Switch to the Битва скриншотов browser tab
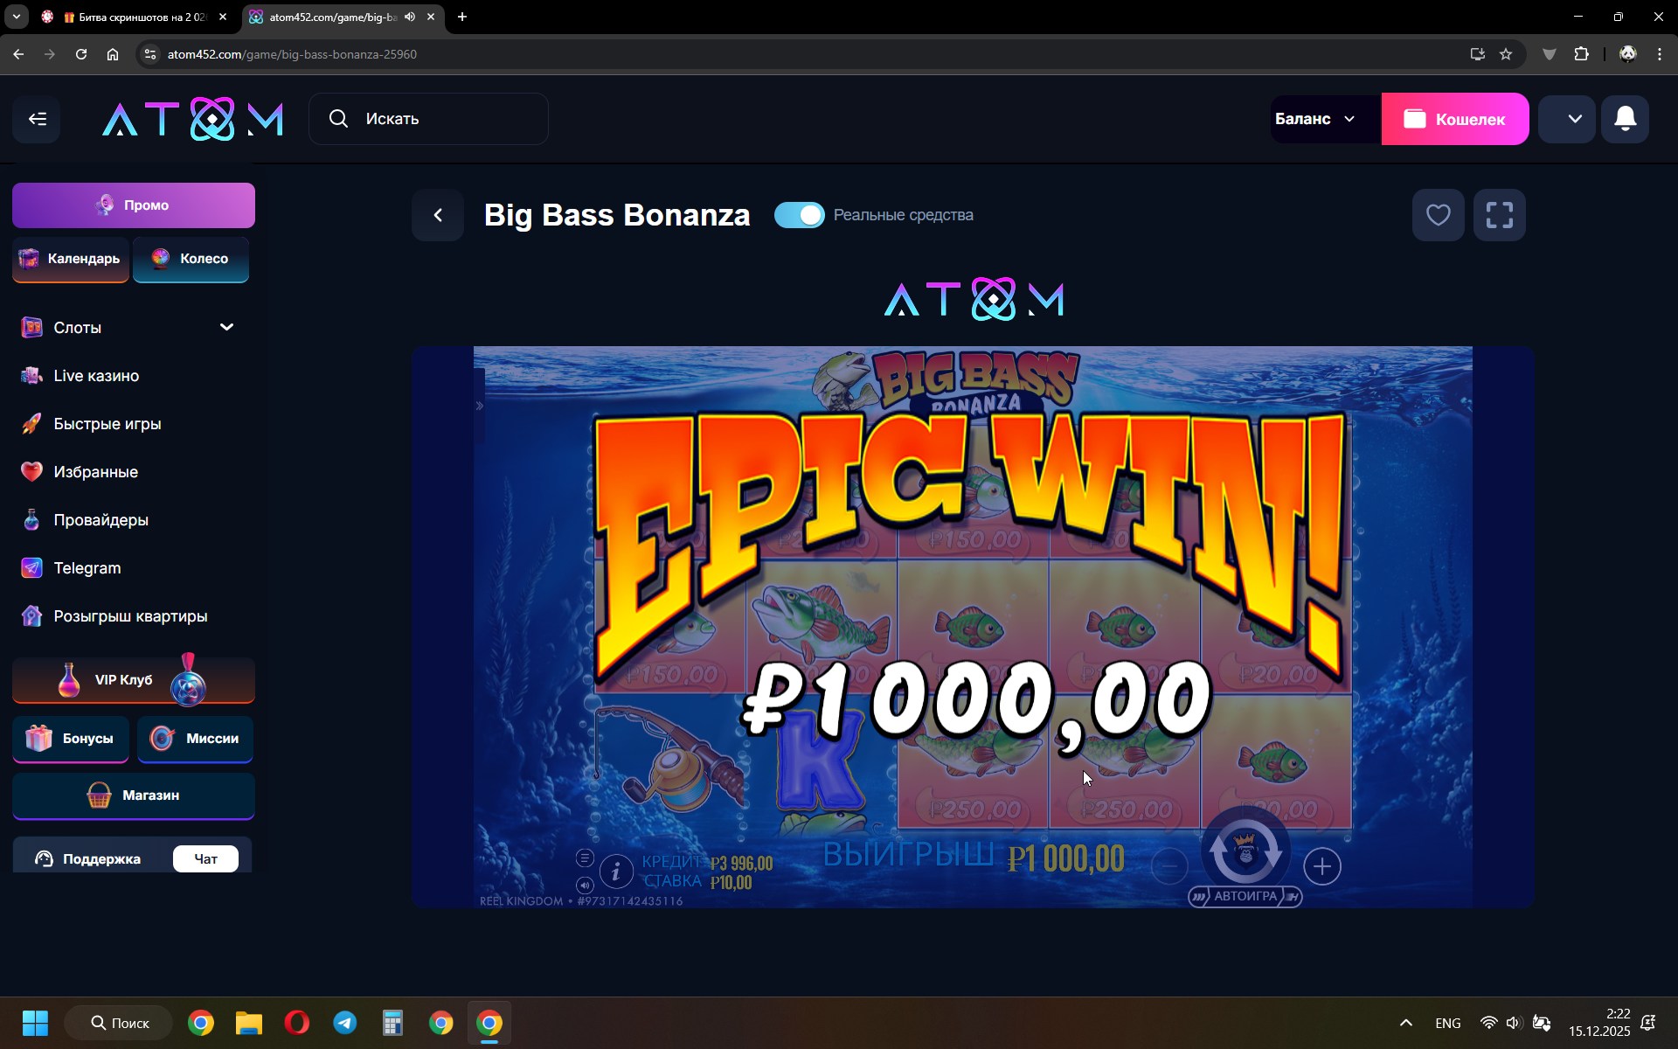Viewport: 1678px width, 1049px height. click(x=135, y=17)
